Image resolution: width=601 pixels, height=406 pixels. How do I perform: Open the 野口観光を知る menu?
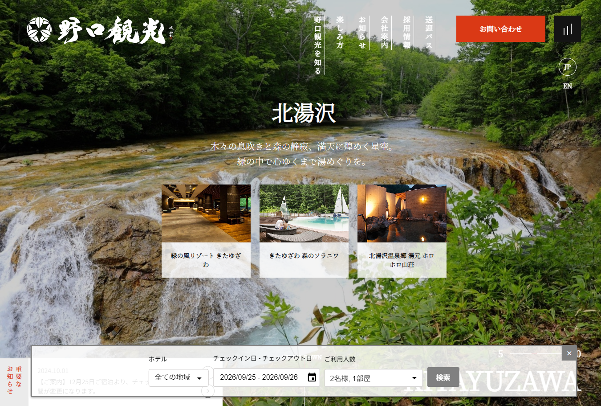pos(317,45)
